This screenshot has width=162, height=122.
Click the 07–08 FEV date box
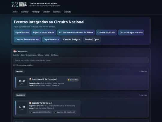pos(22,108)
